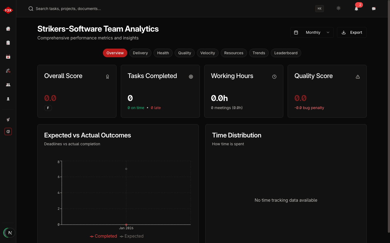Viewport: 390px width, 243px height.
Task: Open the Calendar from the sidebar
Action: (x=8, y=57)
